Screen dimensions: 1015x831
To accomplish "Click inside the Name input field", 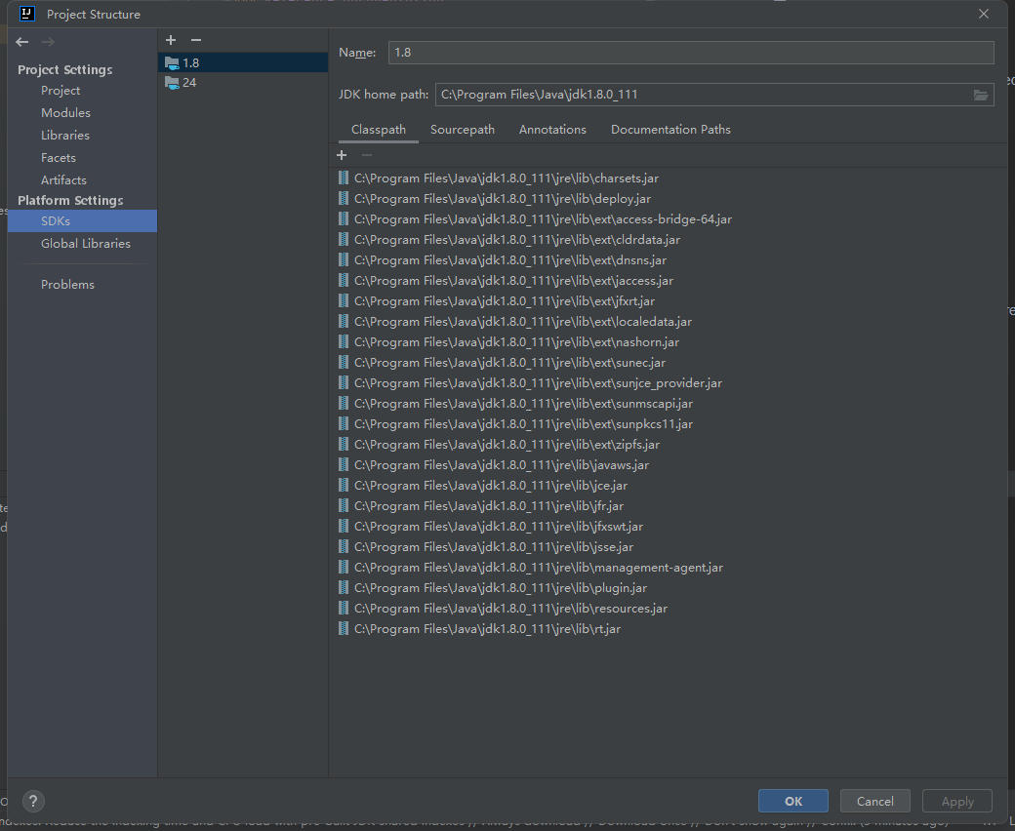I will [x=683, y=52].
